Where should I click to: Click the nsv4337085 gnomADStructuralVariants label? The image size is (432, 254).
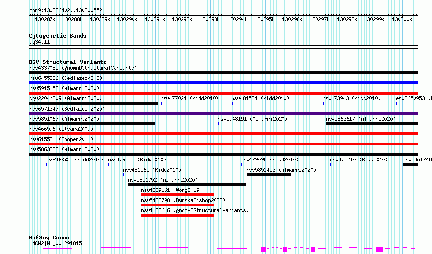click(x=83, y=68)
